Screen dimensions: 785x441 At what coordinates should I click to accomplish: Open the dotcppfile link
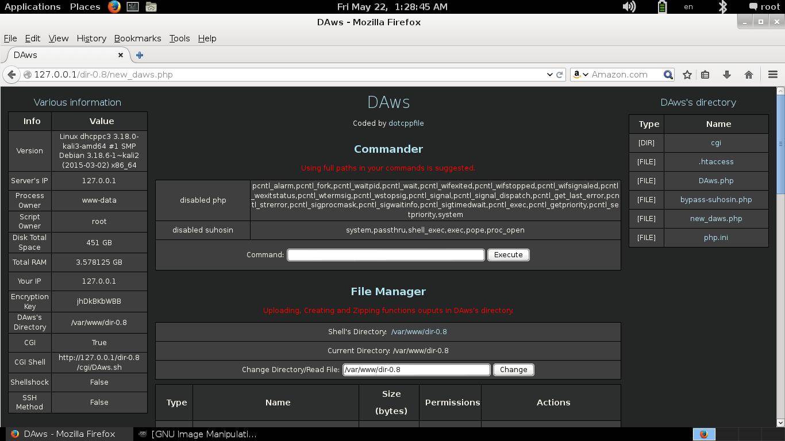pos(406,123)
